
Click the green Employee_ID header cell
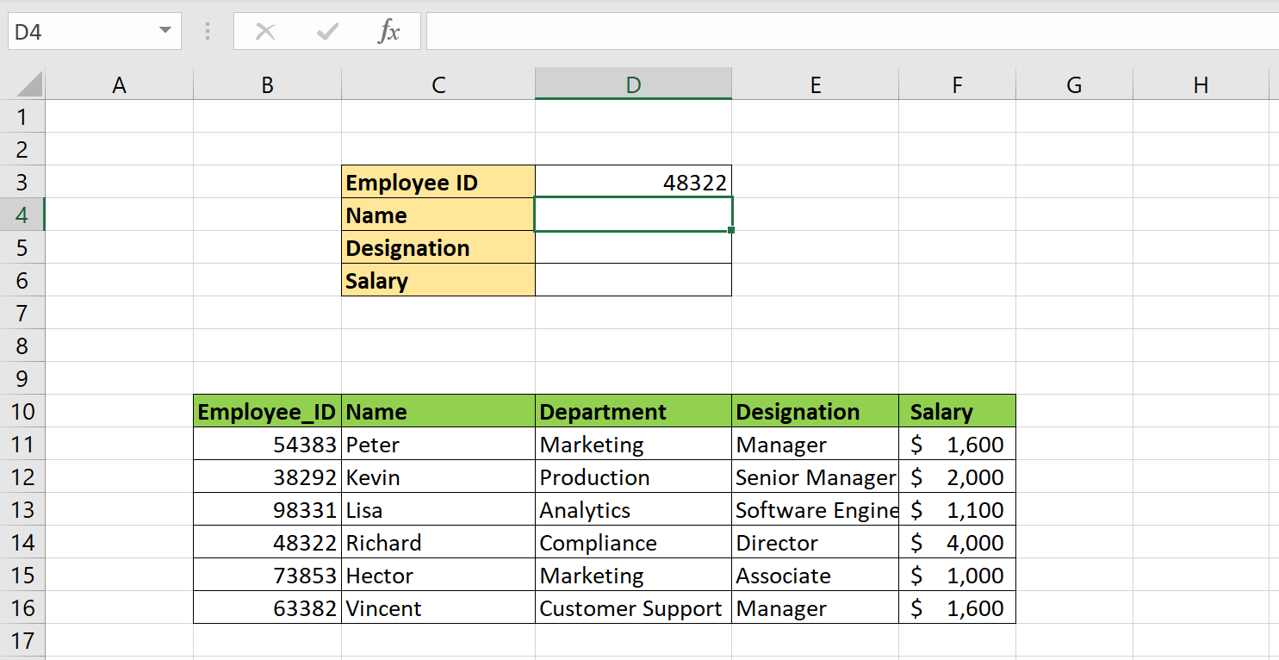267,411
